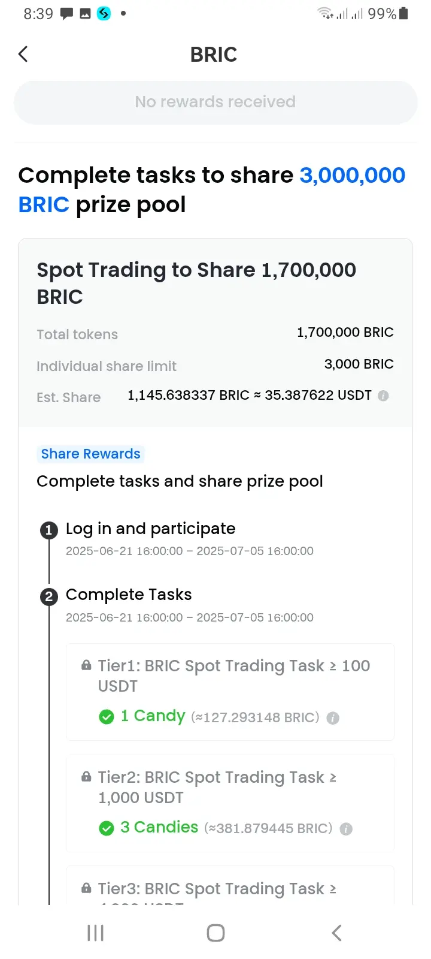Open the Est. Share info icon
Screen dimensions: 431x959
pyautogui.click(x=384, y=396)
